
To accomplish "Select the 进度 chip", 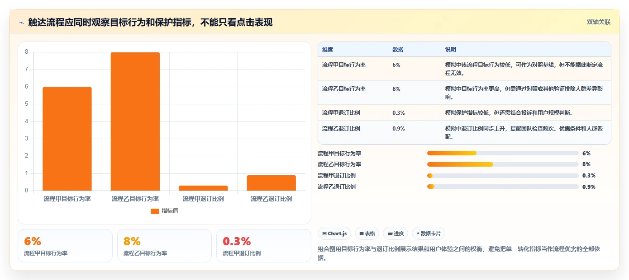I will click(x=396, y=233).
